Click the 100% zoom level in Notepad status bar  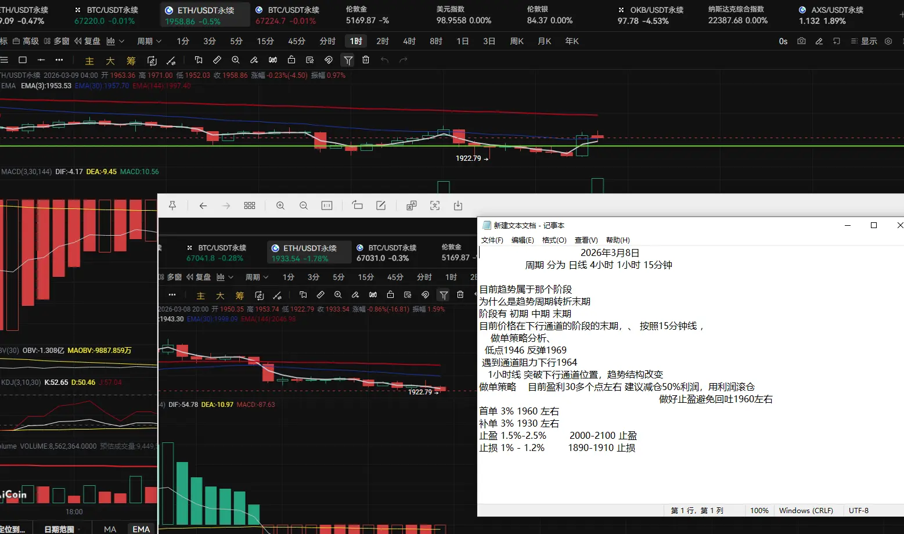click(x=759, y=510)
